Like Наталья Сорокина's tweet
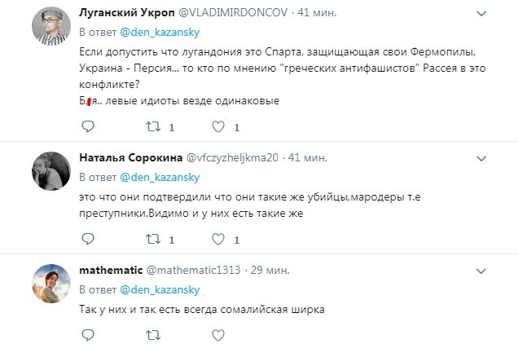This screenshot has height=344, width=518. click(217, 239)
